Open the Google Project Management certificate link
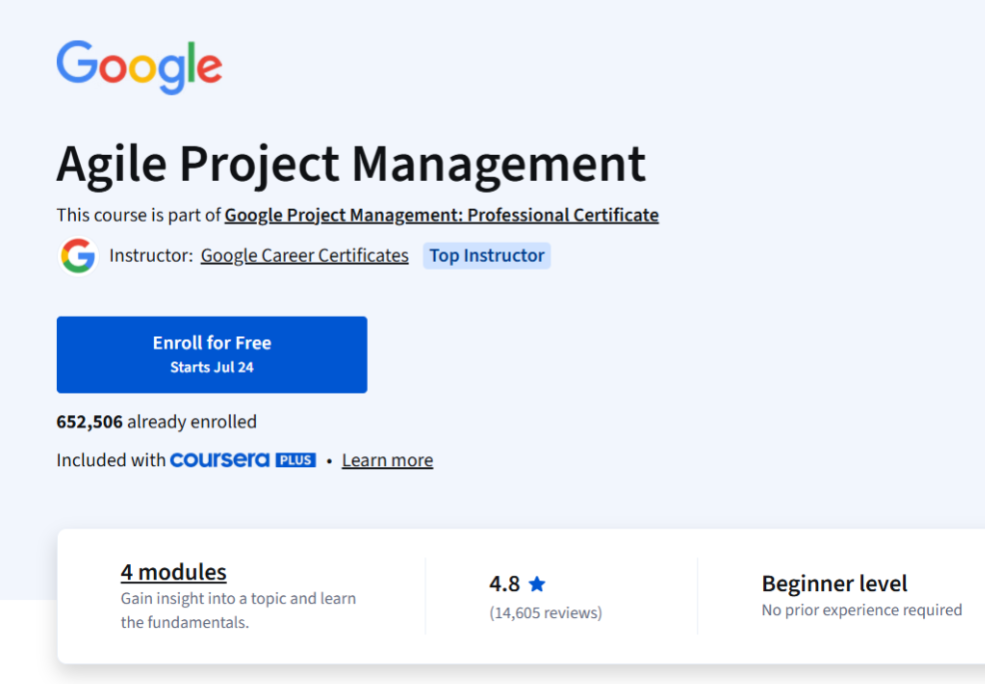985x684 pixels. pos(442,215)
